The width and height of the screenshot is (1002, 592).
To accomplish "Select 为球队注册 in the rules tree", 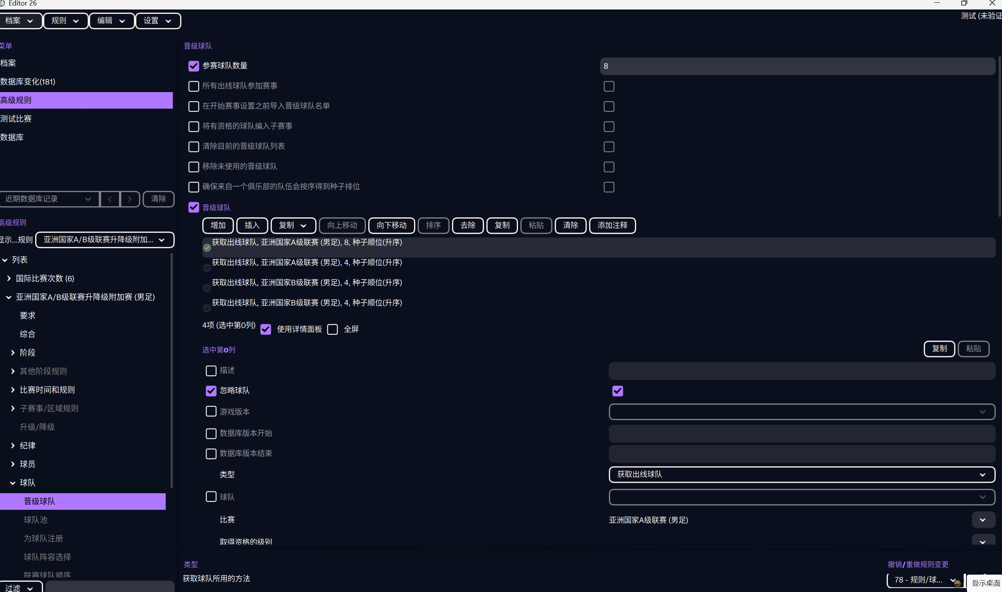I will point(43,539).
